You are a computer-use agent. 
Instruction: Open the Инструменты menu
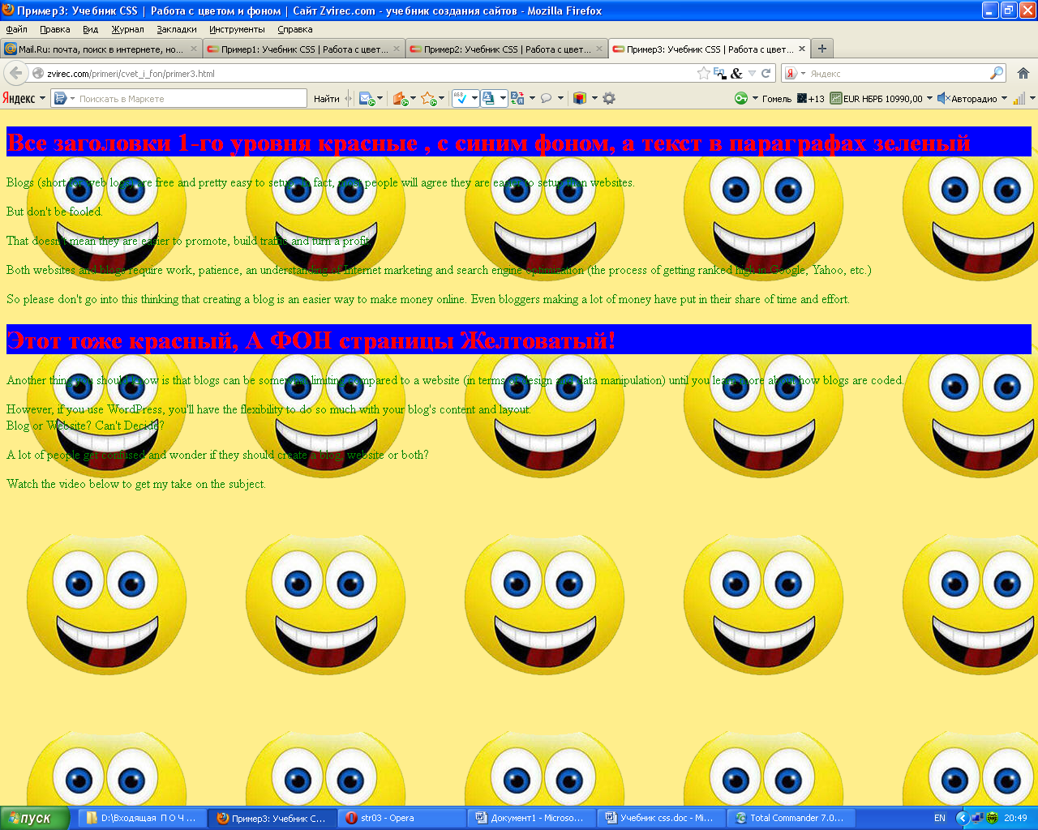pyautogui.click(x=237, y=29)
